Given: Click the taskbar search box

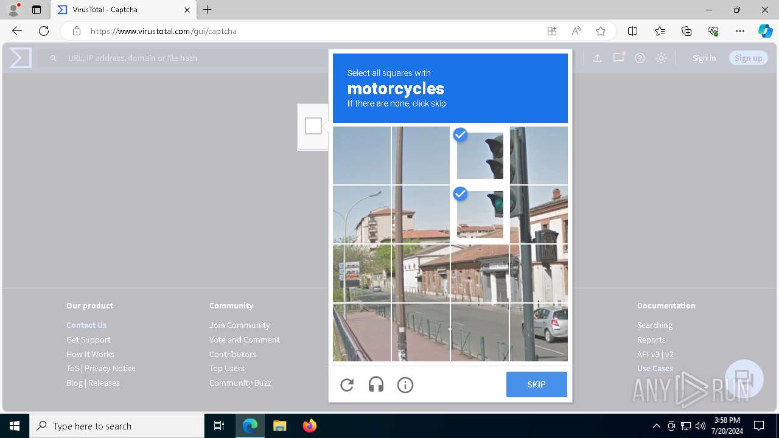Looking at the screenshot, I should [117, 426].
